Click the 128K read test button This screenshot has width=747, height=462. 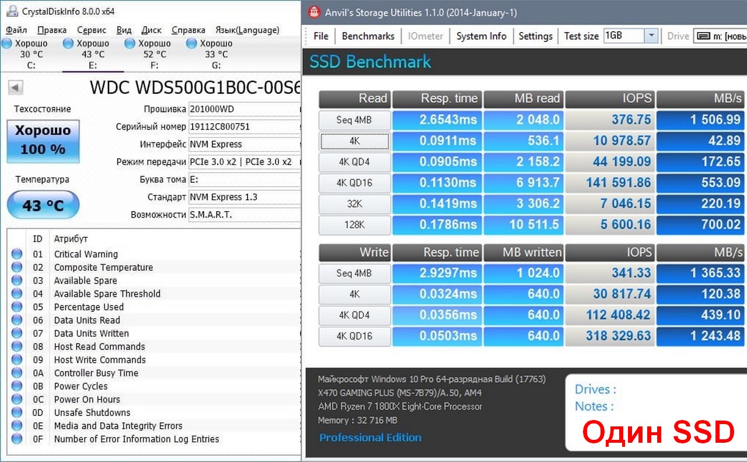coord(355,225)
